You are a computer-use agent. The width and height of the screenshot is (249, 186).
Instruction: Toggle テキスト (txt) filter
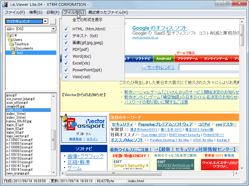click(x=93, y=36)
